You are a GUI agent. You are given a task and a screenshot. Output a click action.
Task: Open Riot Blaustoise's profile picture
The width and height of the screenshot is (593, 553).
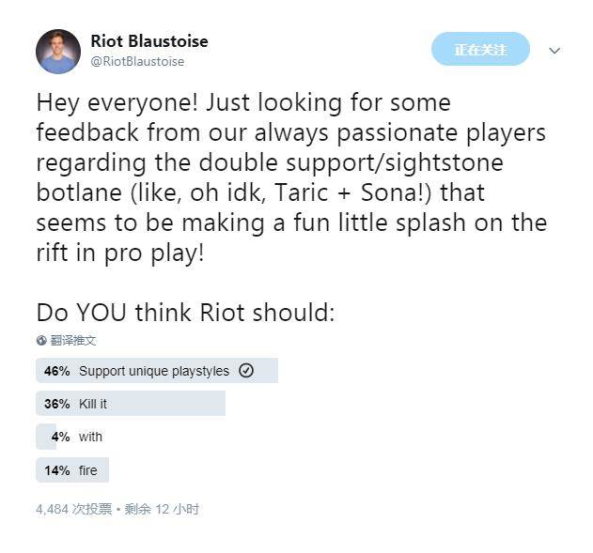[x=58, y=52]
